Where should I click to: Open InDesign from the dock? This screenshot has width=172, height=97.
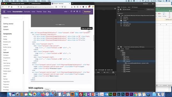[127, 94]
